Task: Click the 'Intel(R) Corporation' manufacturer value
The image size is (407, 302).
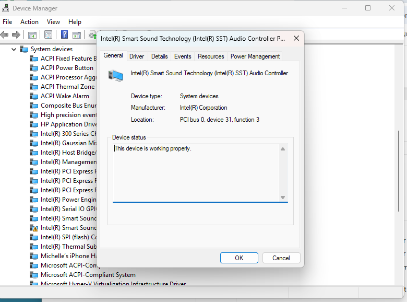Action: click(203, 108)
